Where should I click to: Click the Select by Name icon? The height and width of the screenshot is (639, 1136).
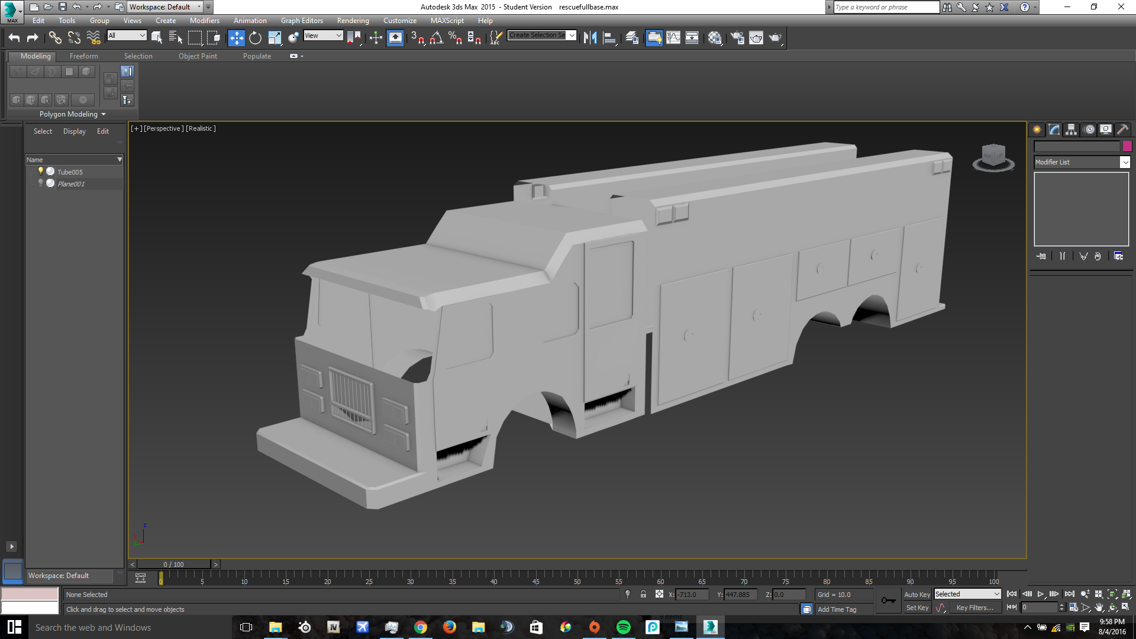coord(176,38)
